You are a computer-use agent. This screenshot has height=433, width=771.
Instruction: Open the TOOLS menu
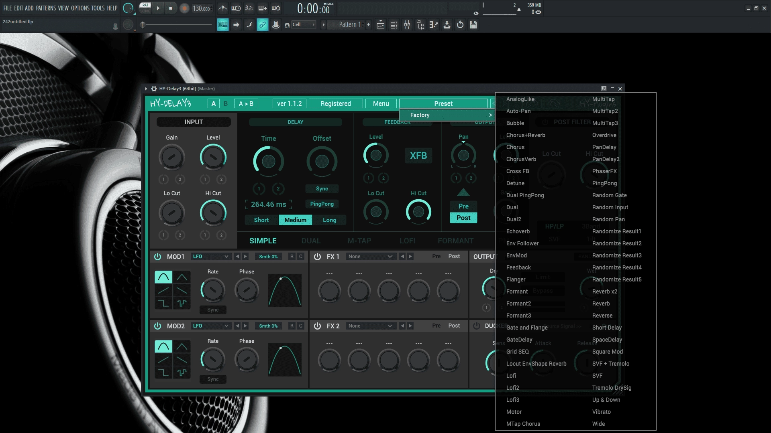click(x=98, y=8)
